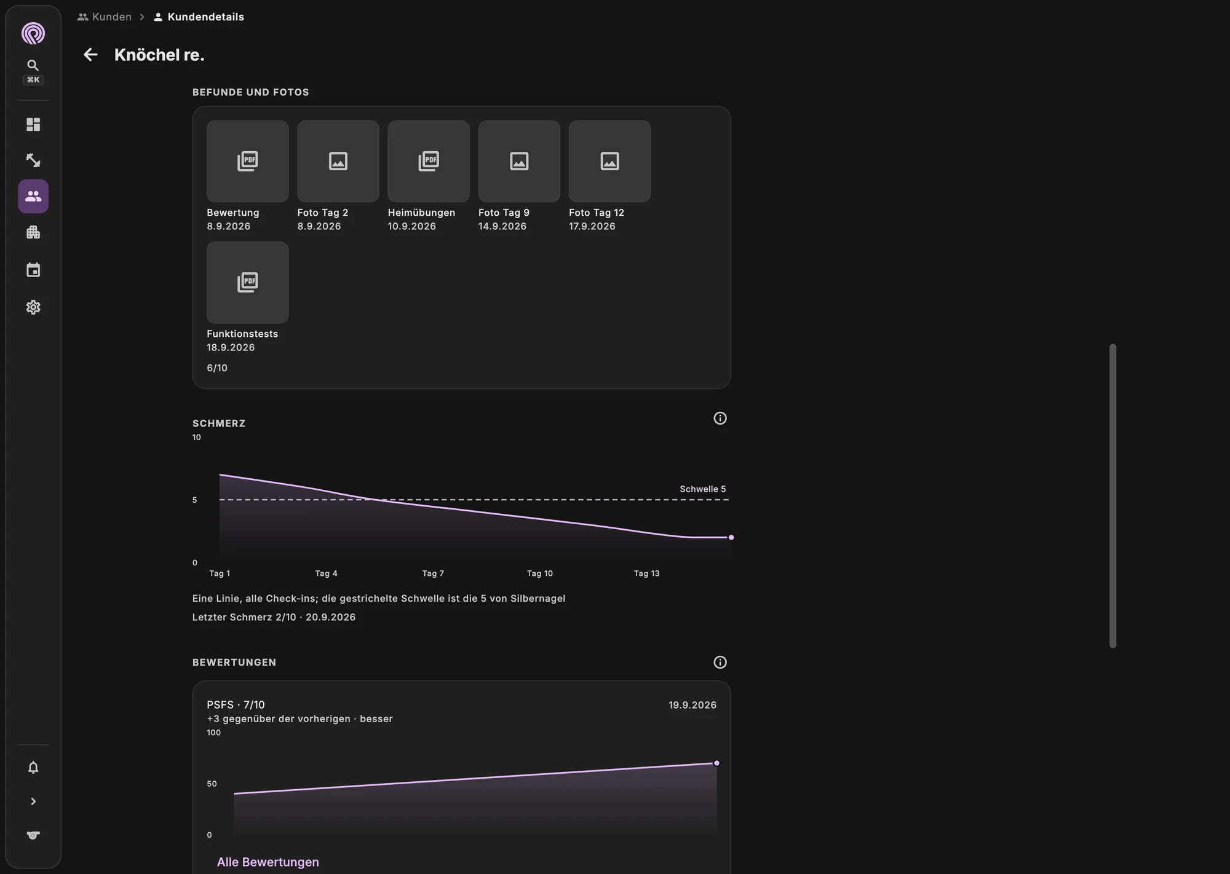Open the search icon in sidebar
Viewport: 1230px width, 874px height.
pyautogui.click(x=33, y=66)
